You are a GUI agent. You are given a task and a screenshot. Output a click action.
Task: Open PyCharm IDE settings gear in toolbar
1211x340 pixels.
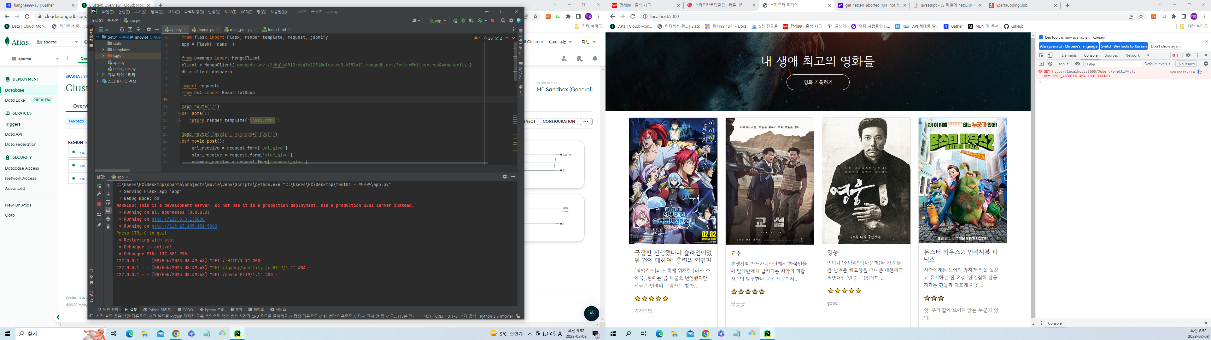511,21
